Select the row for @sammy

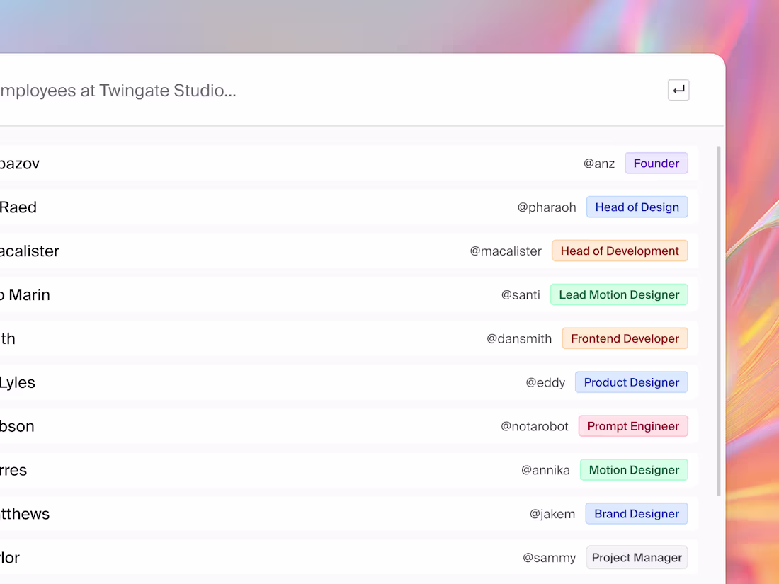pyautogui.click(x=550, y=557)
